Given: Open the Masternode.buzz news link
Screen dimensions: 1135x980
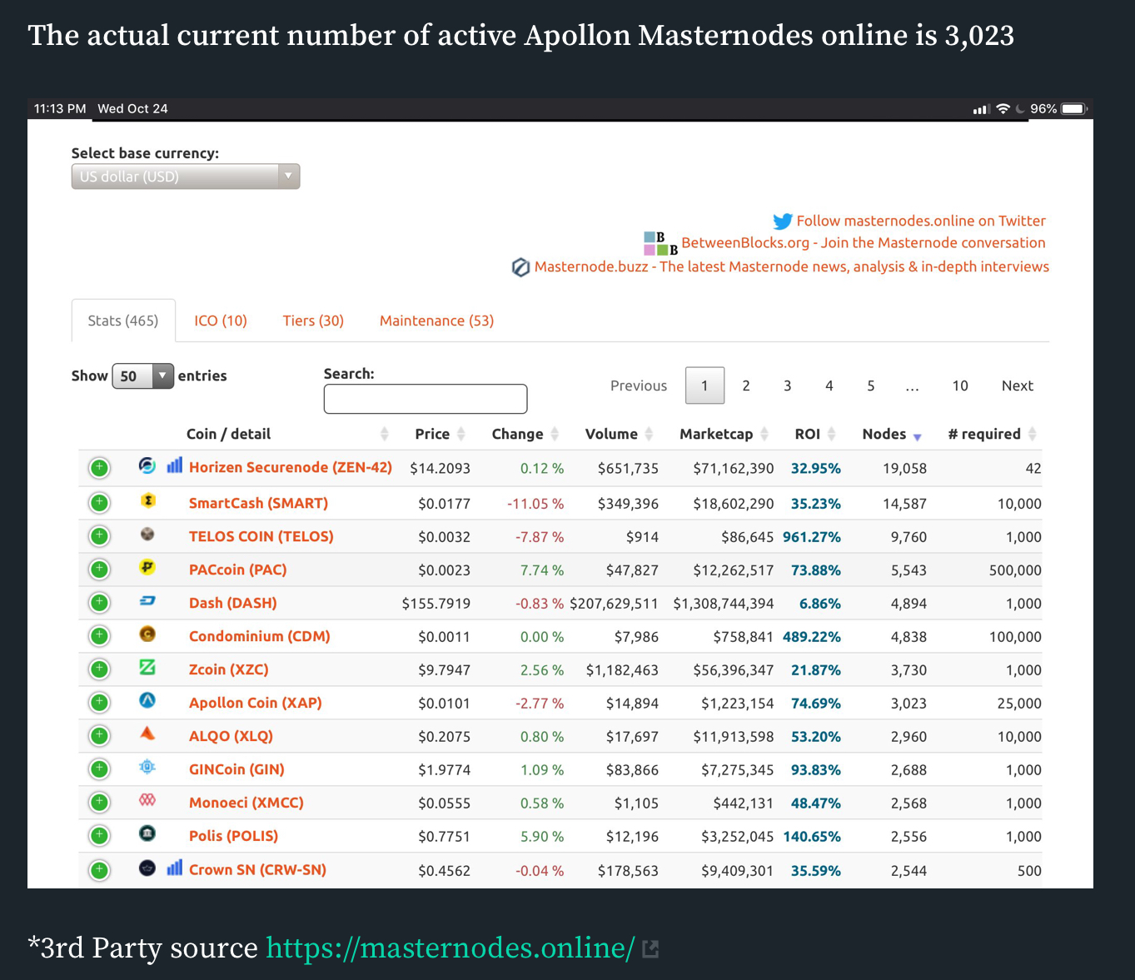Looking at the screenshot, I should tap(792, 266).
